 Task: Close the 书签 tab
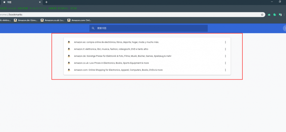click(40, 2)
